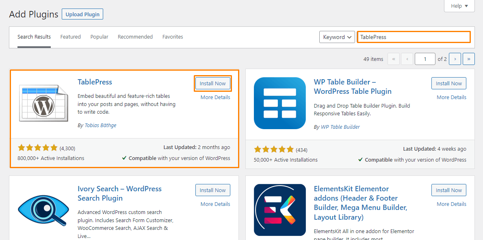The width and height of the screenshot is (483, 240).
Task: Open the Featured plugins tab
Action: point(71,37)
